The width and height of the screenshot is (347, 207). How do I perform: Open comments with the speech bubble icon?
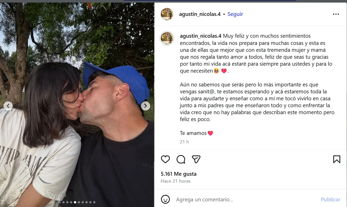181,159
